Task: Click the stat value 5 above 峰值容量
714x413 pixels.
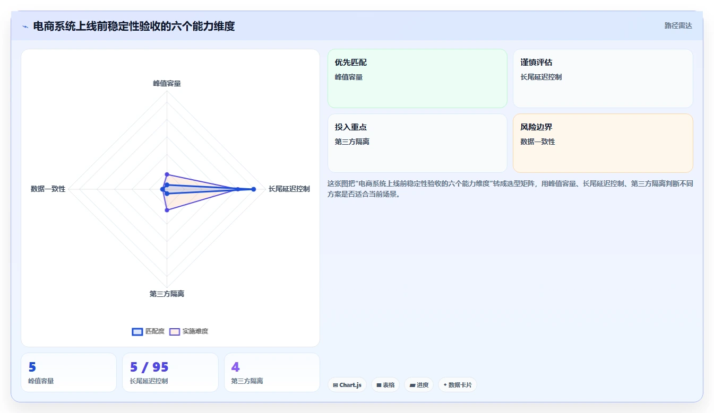Action: [32, 367]
